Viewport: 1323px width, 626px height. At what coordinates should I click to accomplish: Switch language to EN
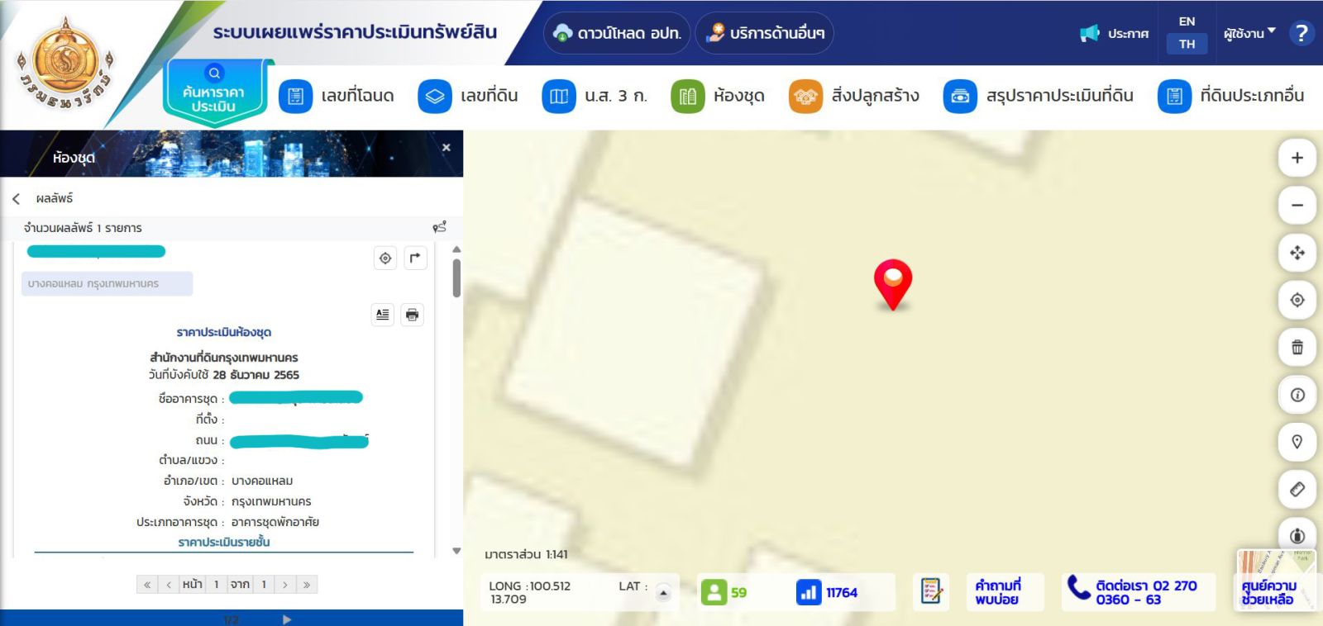tap(1187, 21)
